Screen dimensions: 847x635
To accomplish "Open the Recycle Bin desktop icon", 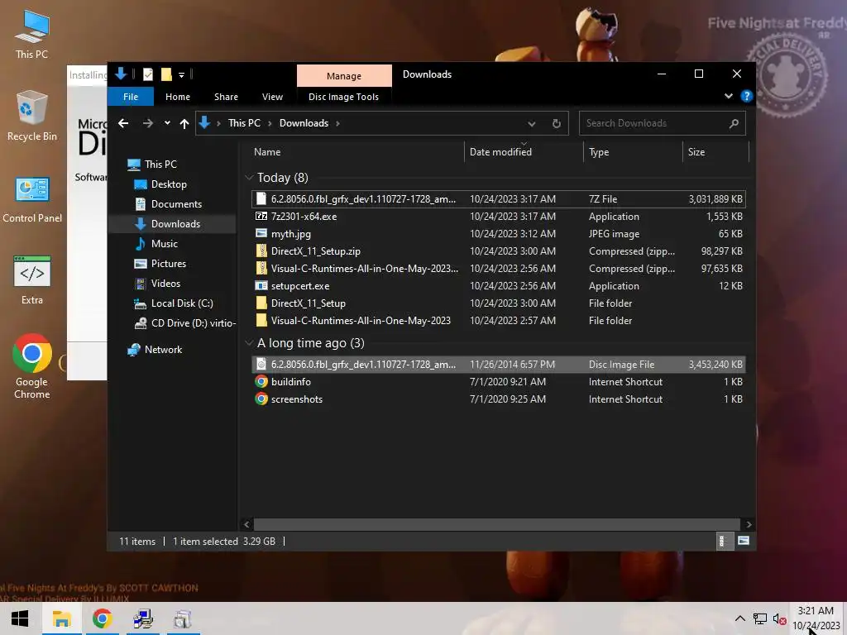I will coord(32,116).
